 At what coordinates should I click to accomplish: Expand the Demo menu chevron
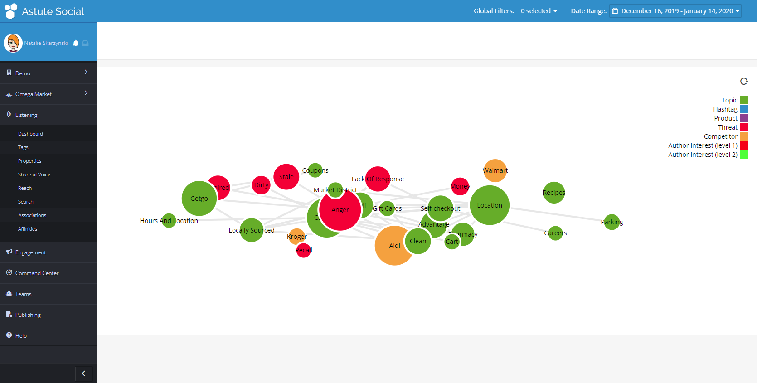point(86,72)
